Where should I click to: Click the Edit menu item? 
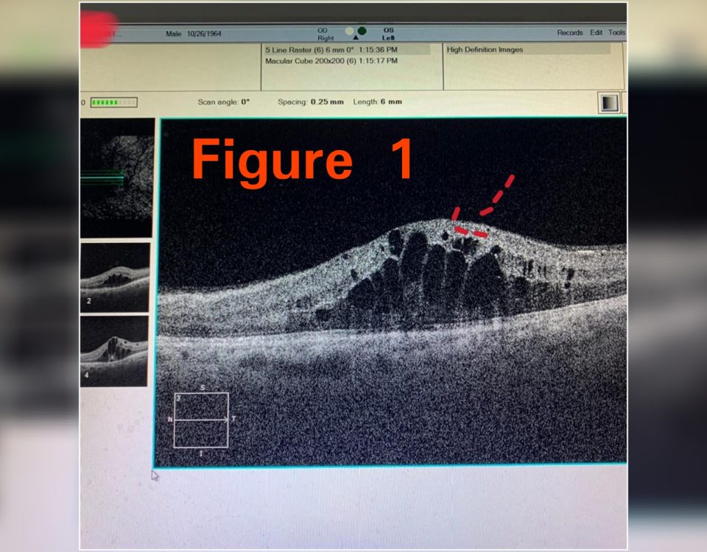click(x=597, y=32)
